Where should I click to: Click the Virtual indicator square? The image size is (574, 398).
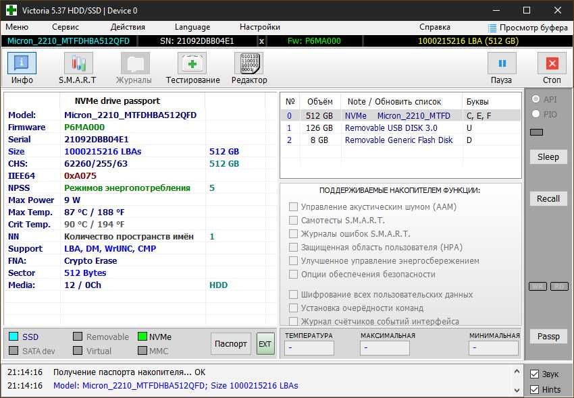78,350
